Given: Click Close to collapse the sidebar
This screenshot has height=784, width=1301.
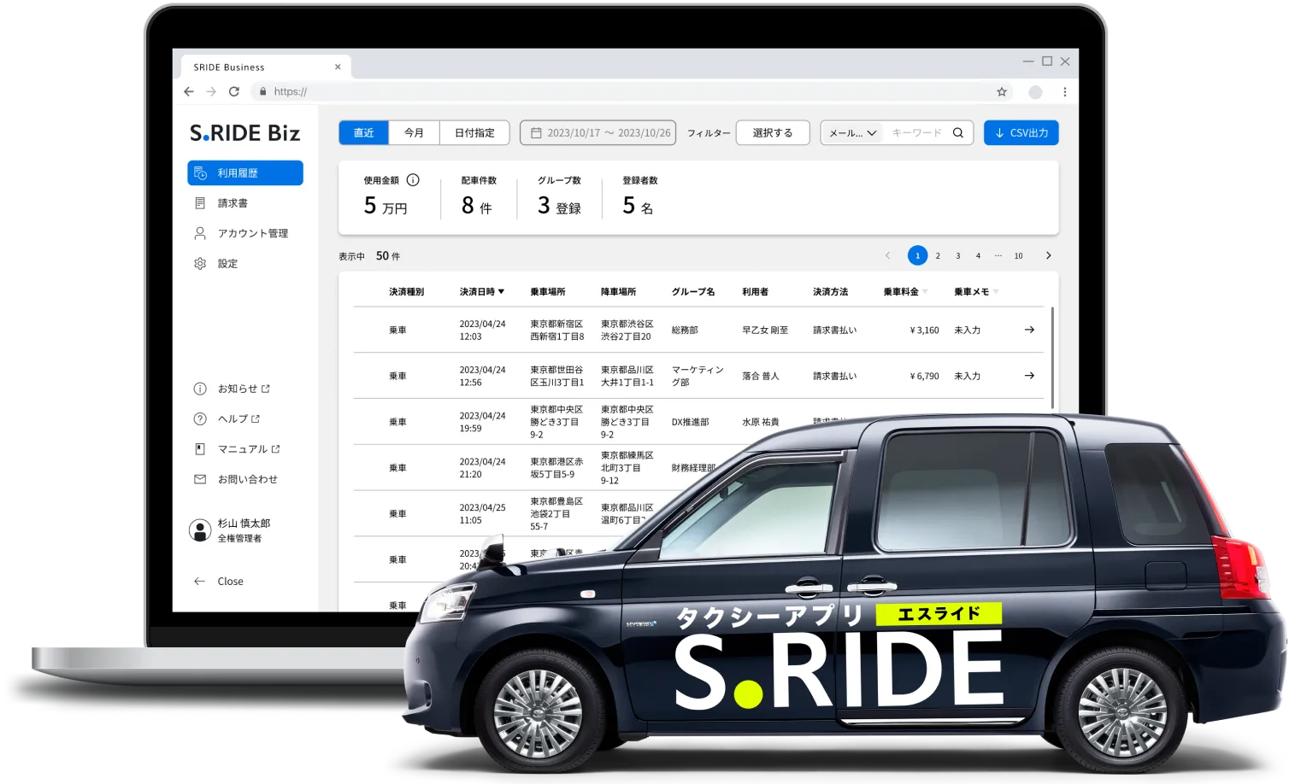Looking at the screenshot, I should coord(219,581).
